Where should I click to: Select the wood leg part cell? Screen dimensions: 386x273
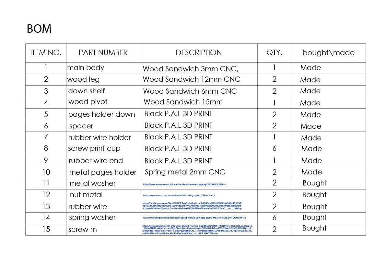click(x=83, y=79)
